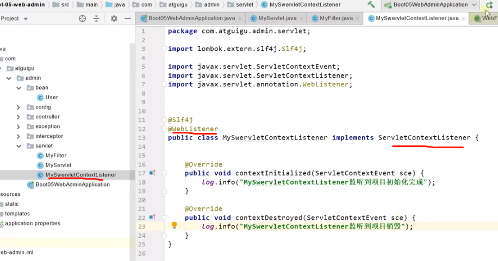Click the Build project hammer icon
498x261 pixels.
click(x=371, y=5)
